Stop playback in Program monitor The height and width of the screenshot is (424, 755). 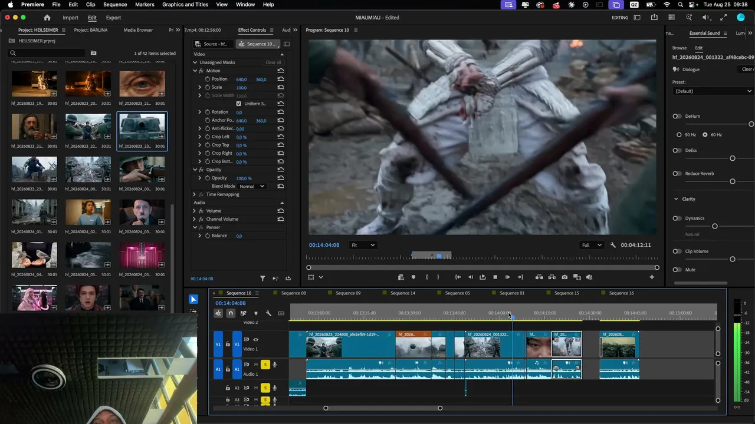(495, 277)
